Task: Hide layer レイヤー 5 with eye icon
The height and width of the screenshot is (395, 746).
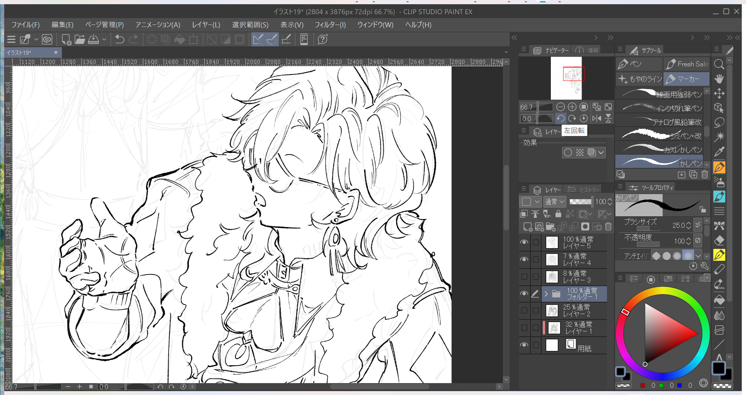Action: click(524, 242)
